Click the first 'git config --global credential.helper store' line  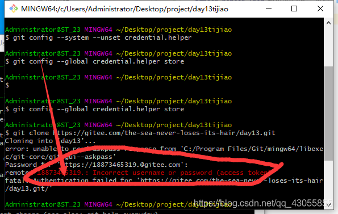[x=95, y=61]
